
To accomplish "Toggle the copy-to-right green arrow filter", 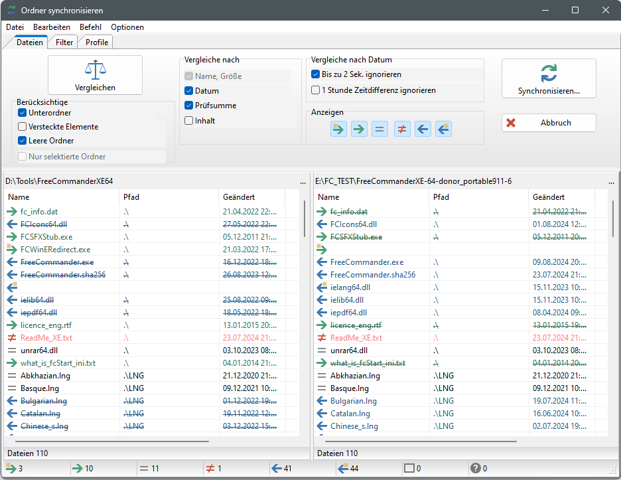I will click(359, 129).
